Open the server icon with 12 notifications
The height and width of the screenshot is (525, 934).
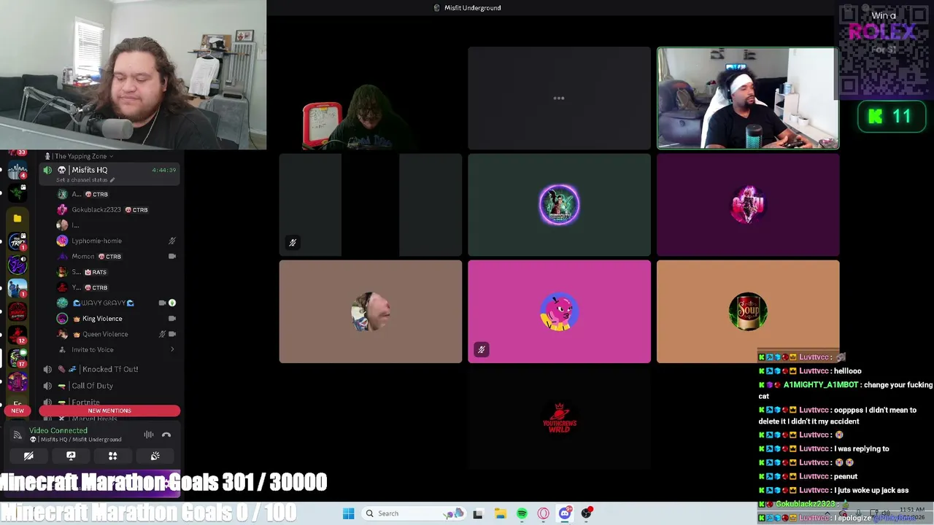pyautogui.click(x=18, y=335)
